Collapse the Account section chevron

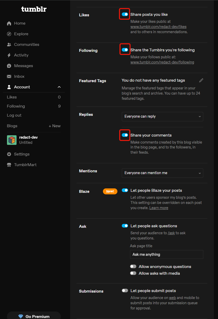(59, 87)
